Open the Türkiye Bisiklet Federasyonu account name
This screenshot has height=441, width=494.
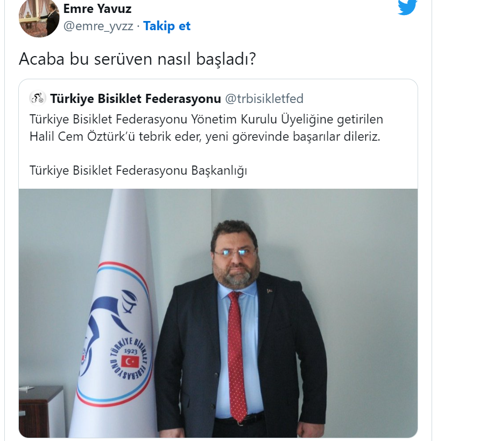(136, 99)
